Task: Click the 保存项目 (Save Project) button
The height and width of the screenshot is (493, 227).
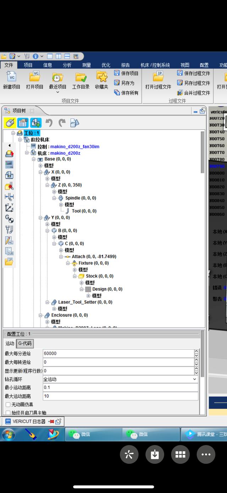Action: (126, 73)
